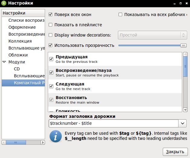Select Компактный module entry
190x158 pixels.
click(23, 83)
